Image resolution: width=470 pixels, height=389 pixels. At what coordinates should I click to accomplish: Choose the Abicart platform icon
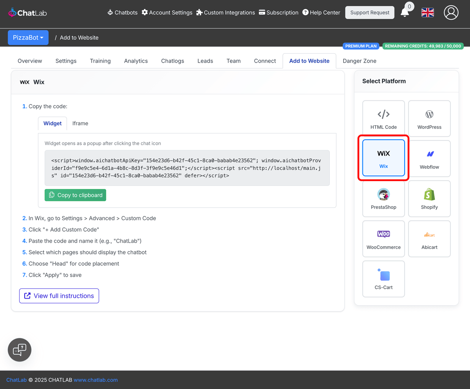[x=429, y=238]
